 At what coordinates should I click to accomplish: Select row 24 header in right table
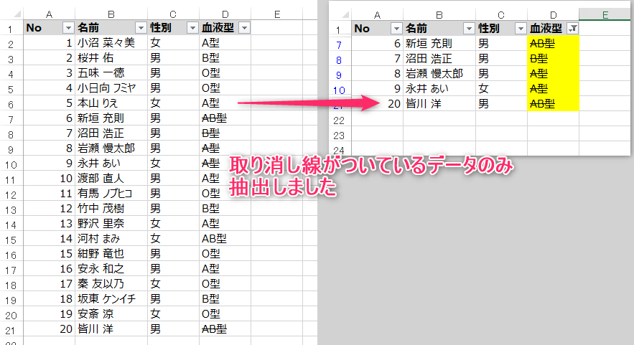tap(340, 149)
